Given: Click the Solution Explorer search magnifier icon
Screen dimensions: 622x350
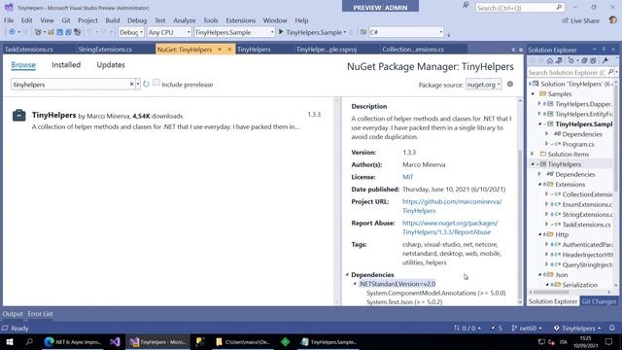Looking at the screenshot, I should tap(611, 72).
